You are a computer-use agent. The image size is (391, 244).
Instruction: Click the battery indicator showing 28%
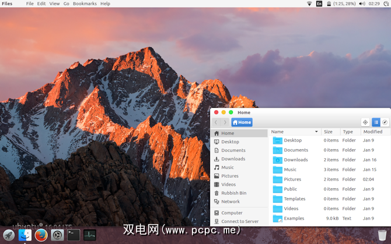(x=341, y=3)
